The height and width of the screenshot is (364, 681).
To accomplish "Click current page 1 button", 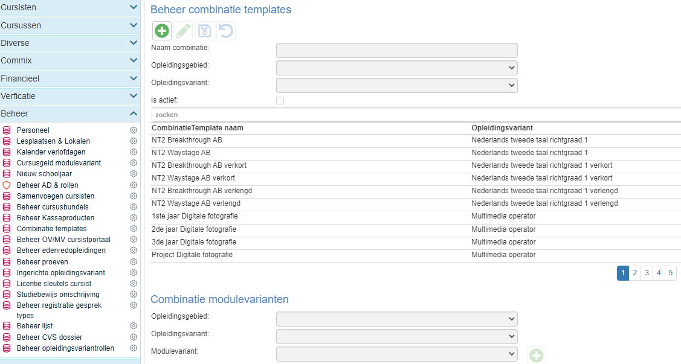I will coord(623,273).
